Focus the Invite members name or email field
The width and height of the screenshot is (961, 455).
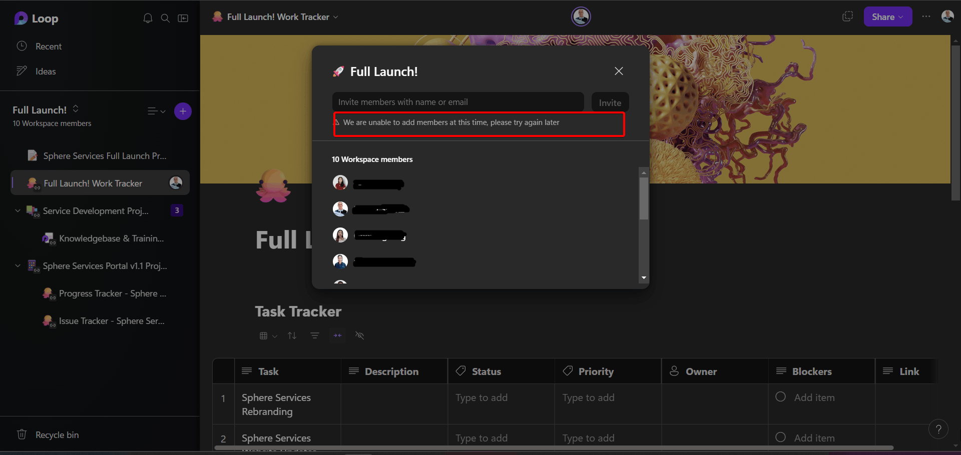(x=458, y=102)
